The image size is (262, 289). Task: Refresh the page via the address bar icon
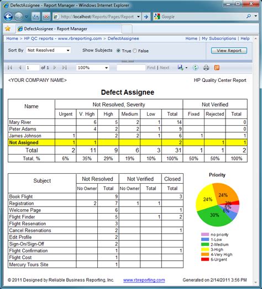36,17
